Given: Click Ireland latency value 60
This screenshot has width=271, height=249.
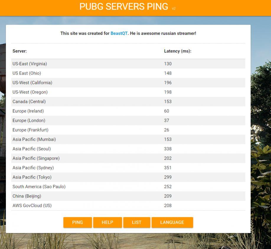Looking at the screenshot, I should click(166, 111).
